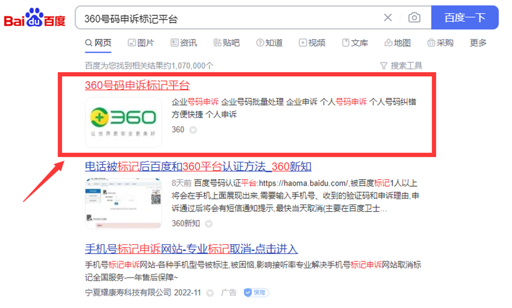Open the 贴吧 tab

coord(226,43)
